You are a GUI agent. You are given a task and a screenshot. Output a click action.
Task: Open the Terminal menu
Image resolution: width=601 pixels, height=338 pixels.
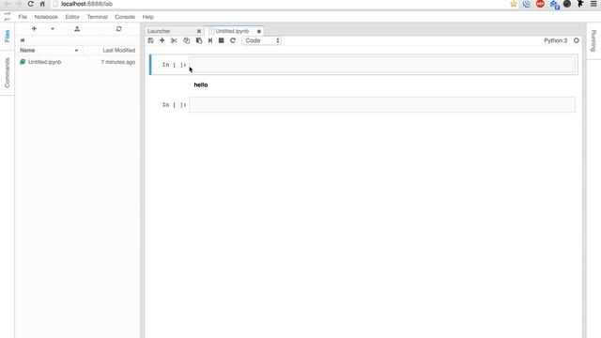pos(97,17)
